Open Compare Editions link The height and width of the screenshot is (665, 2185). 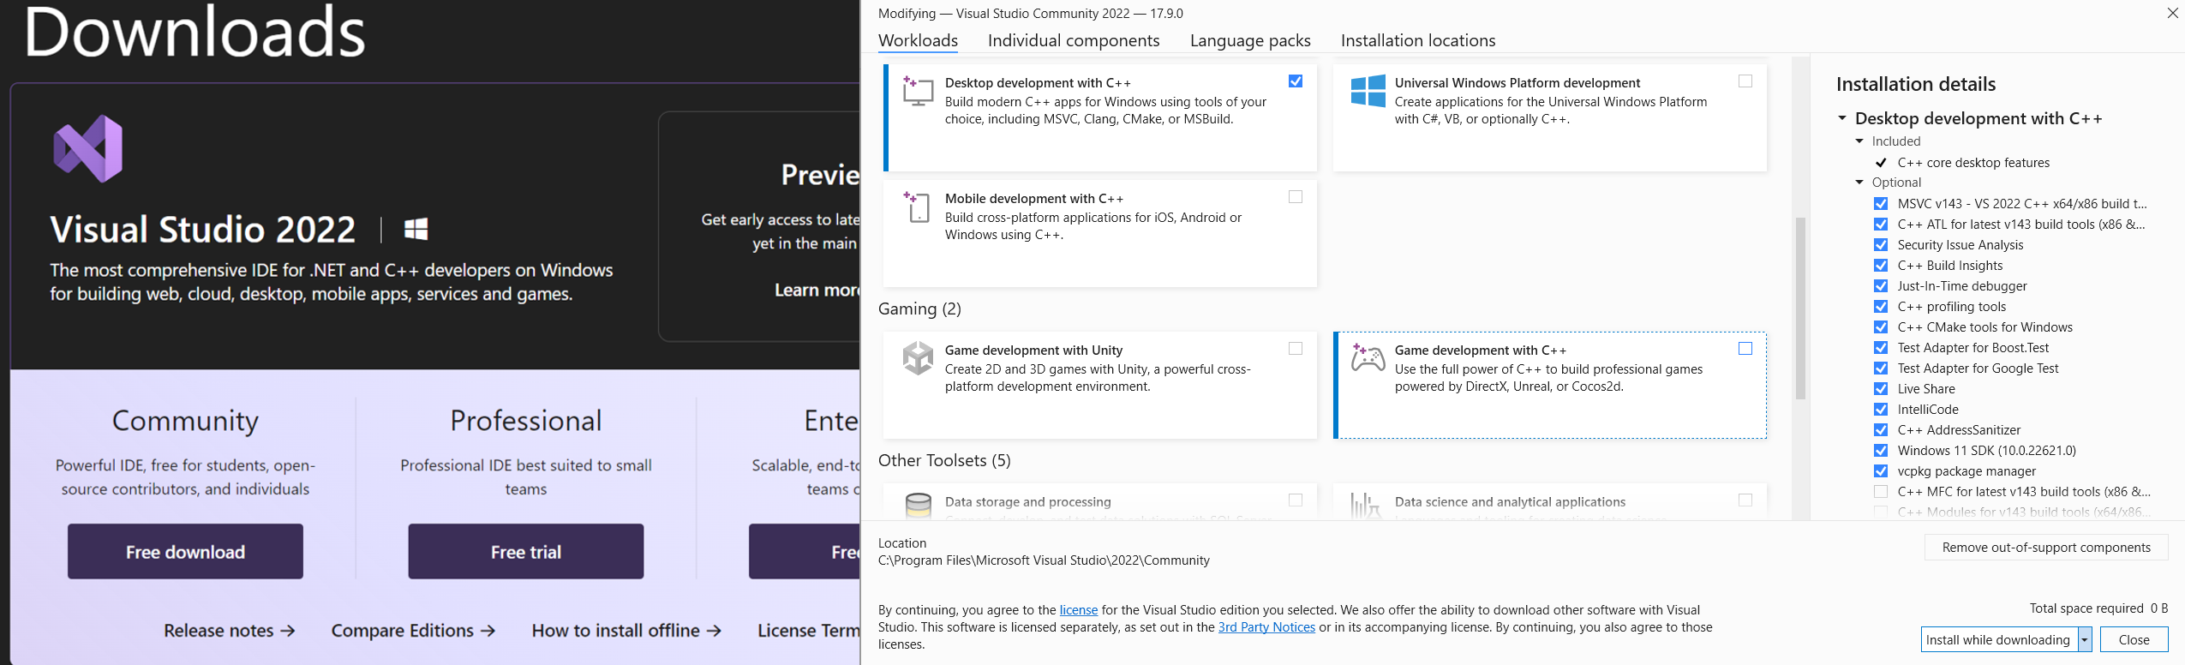pyautogui.click(x=413, y=631)
